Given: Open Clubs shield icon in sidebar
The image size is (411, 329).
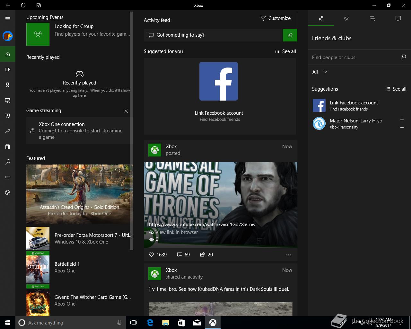Looking at the screenshot, I should 8,116.
